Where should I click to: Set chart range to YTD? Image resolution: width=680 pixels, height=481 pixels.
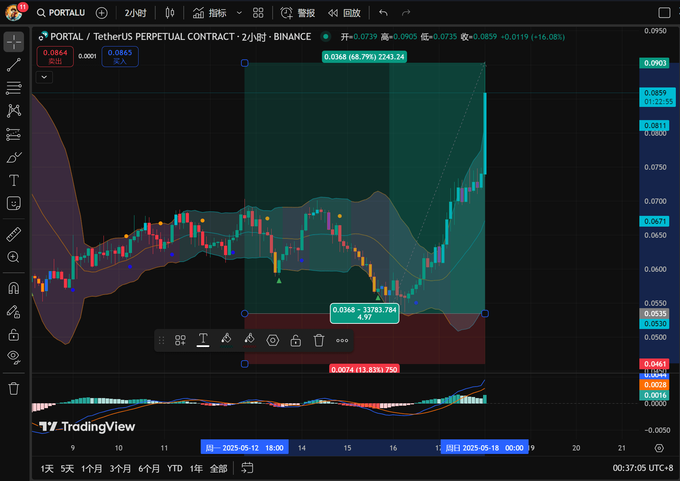click(x=175, y=469)
